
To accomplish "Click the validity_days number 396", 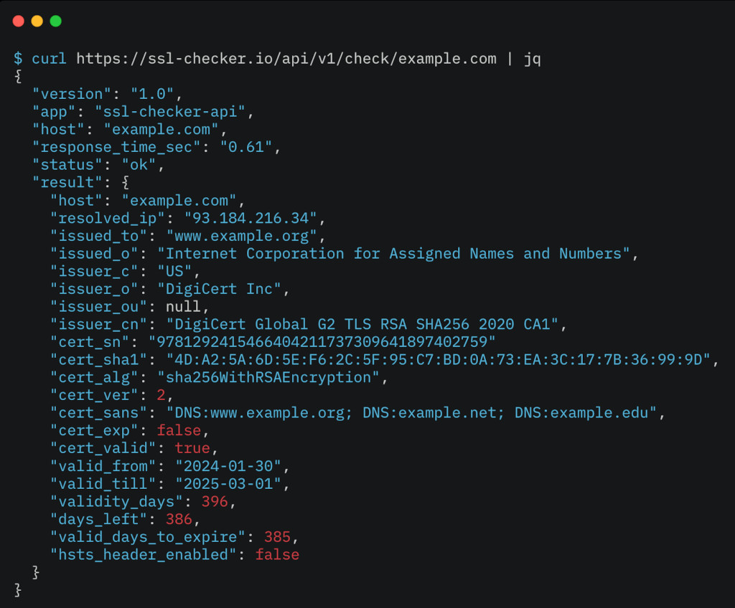I will [215, 501].
